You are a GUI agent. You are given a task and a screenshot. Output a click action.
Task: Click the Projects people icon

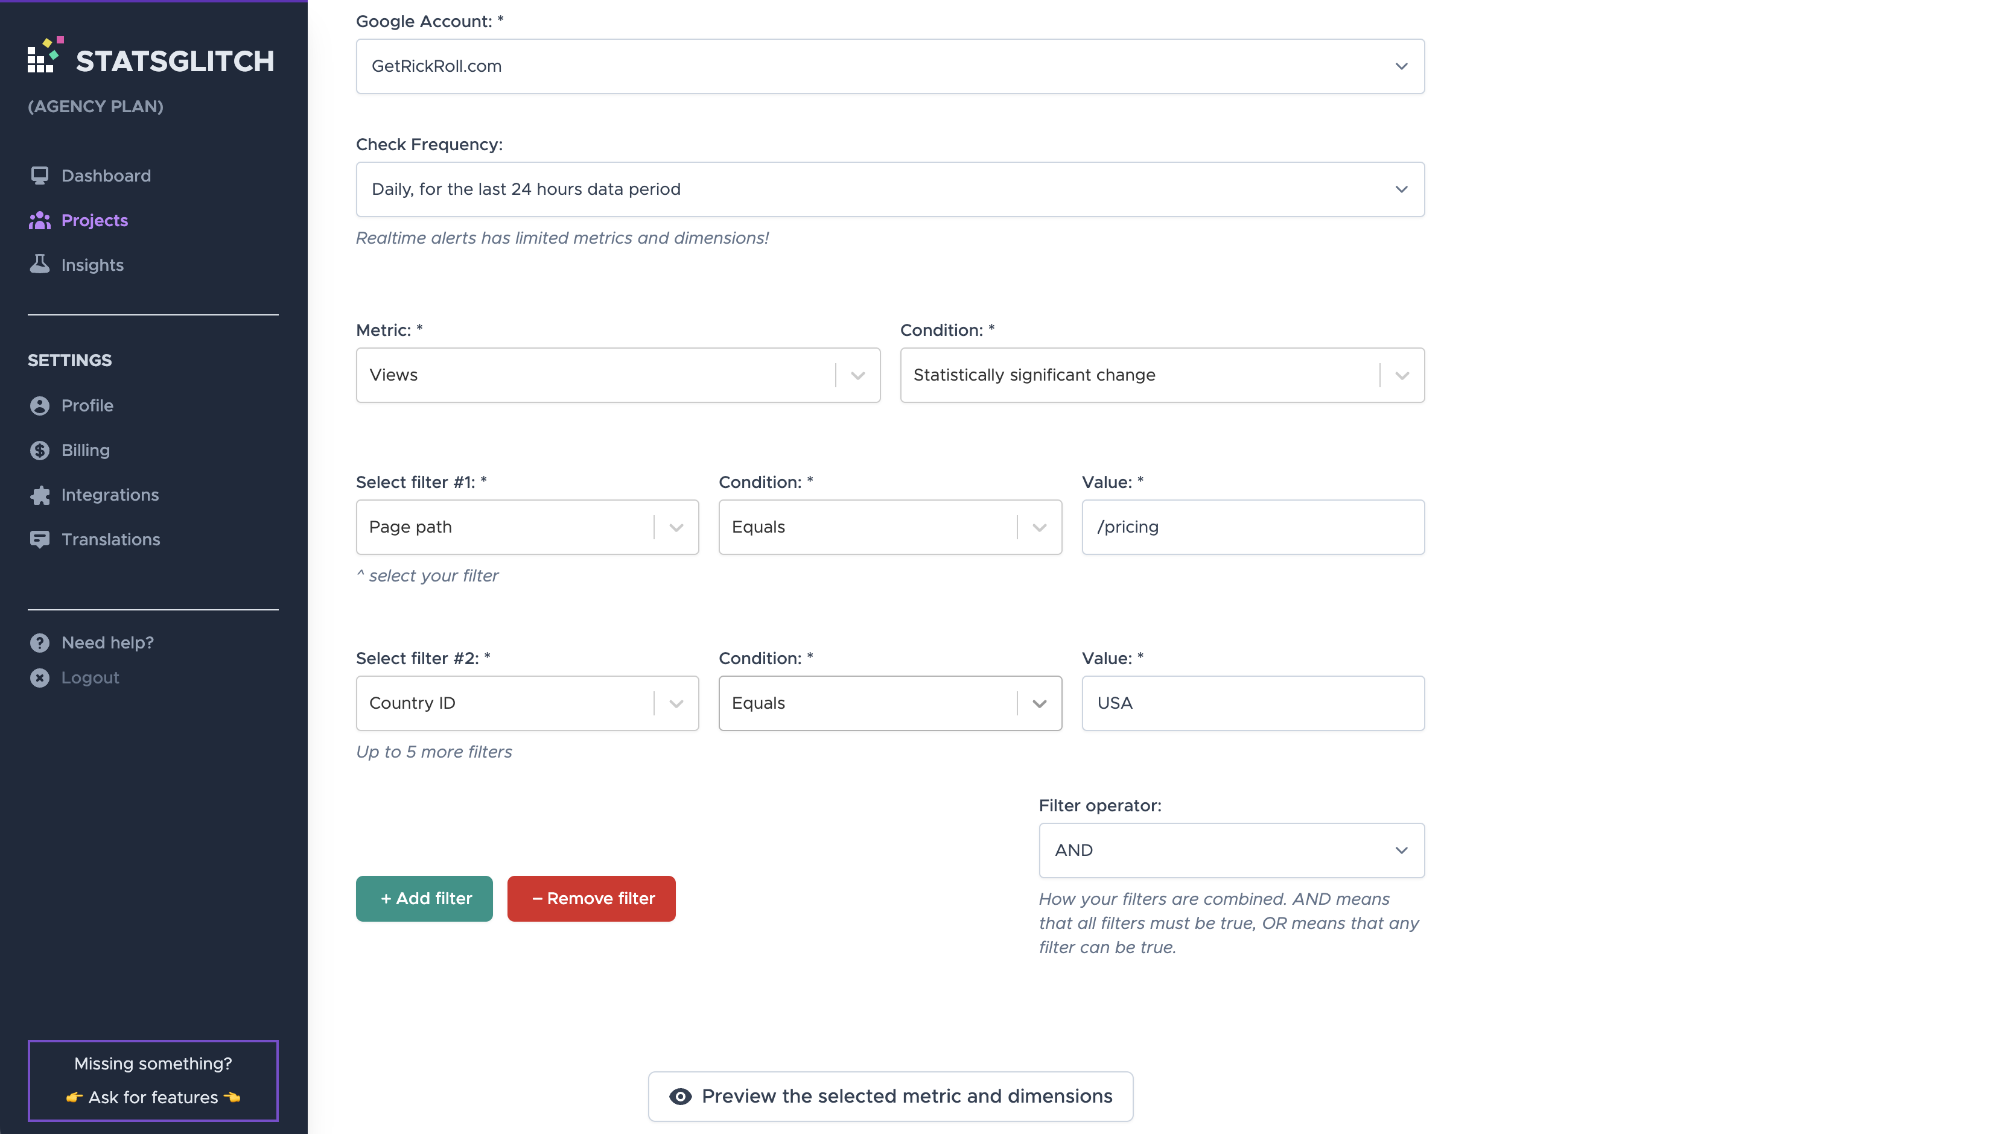point(40,220)
